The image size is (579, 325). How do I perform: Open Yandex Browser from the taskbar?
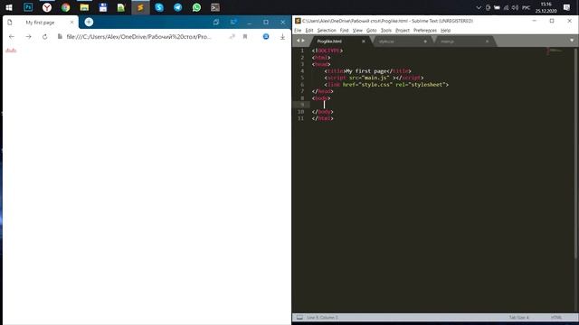(x=47, y=7)
